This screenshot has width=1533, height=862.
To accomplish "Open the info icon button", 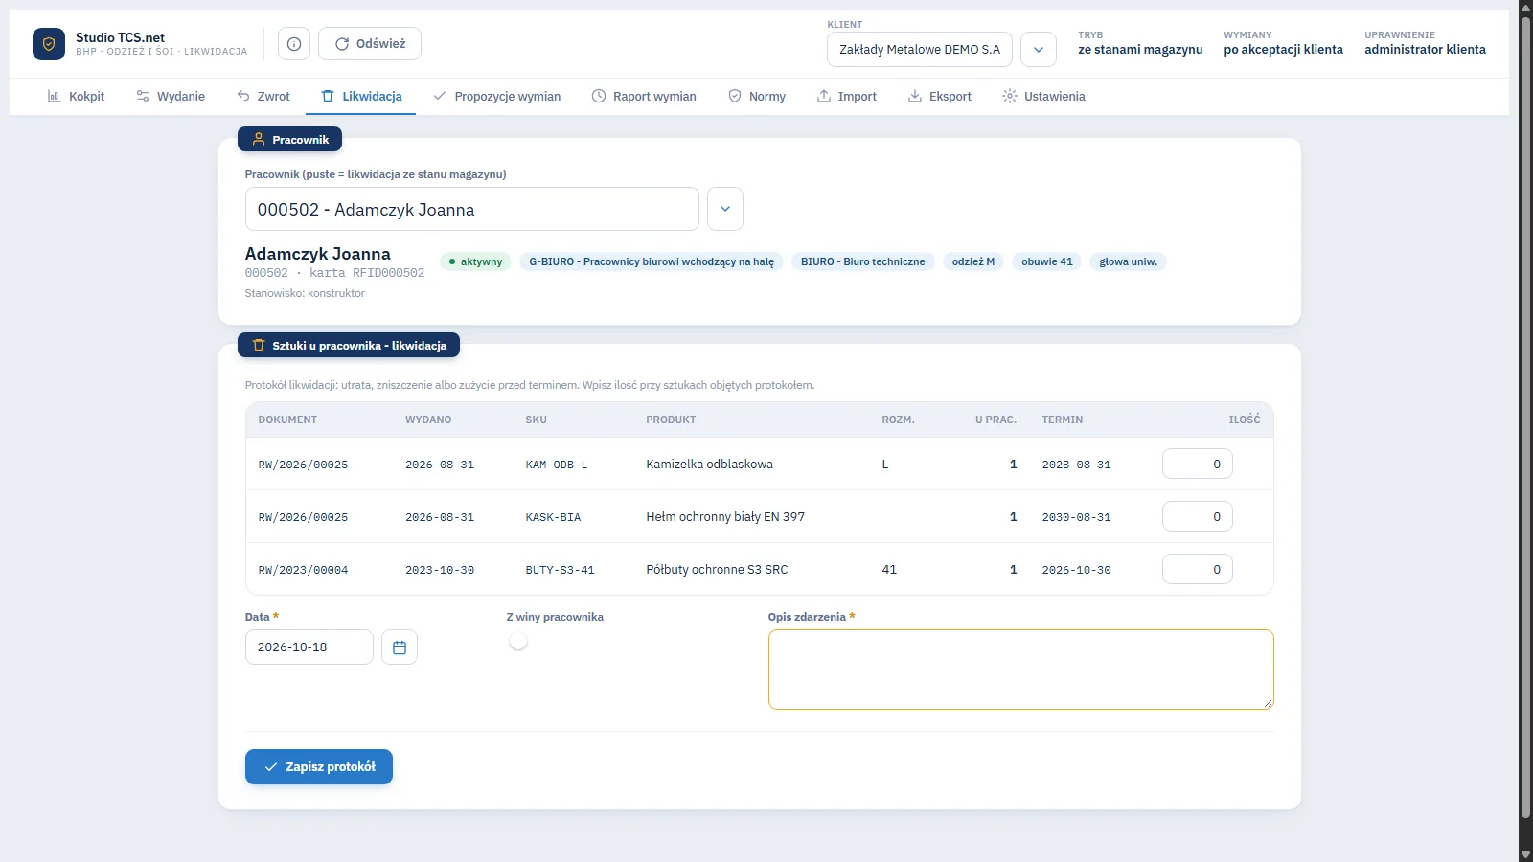I will point(294,44).
